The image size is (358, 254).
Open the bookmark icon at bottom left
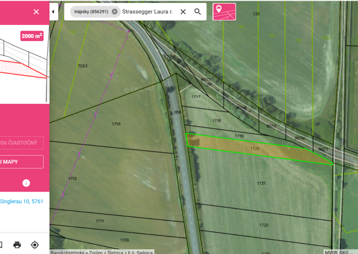pyautogui.click(x=1, y=244)
